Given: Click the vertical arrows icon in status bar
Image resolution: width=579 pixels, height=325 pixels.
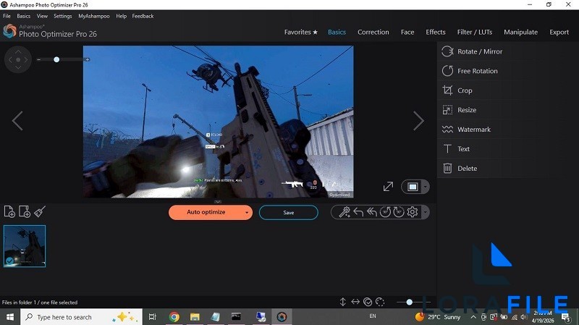Looking at the screenshot, I should [x=342, y=302].
